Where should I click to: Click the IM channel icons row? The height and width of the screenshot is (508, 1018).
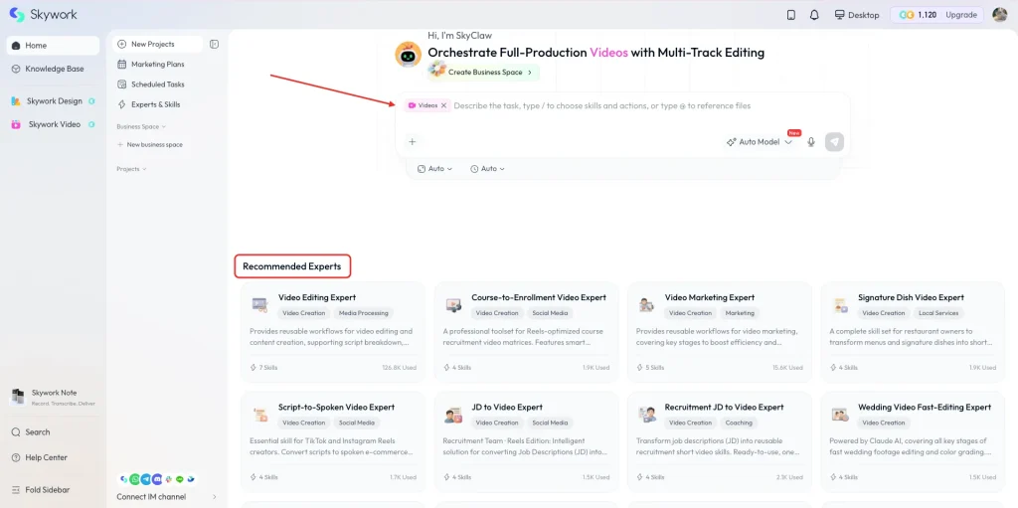pos(156,479)
